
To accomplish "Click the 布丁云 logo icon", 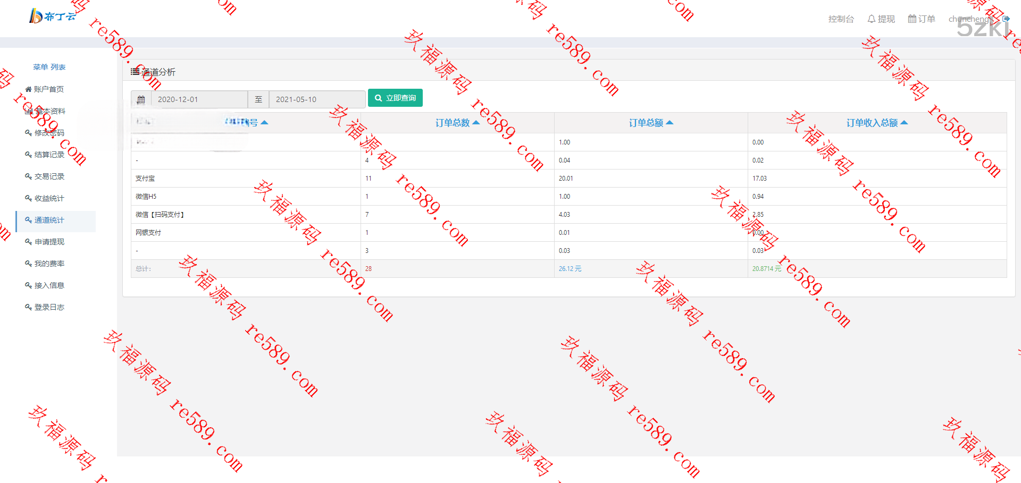I will point(36,16).
